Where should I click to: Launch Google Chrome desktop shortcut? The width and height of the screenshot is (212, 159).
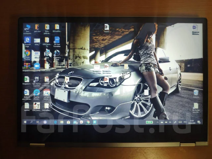tap(27, 55)
